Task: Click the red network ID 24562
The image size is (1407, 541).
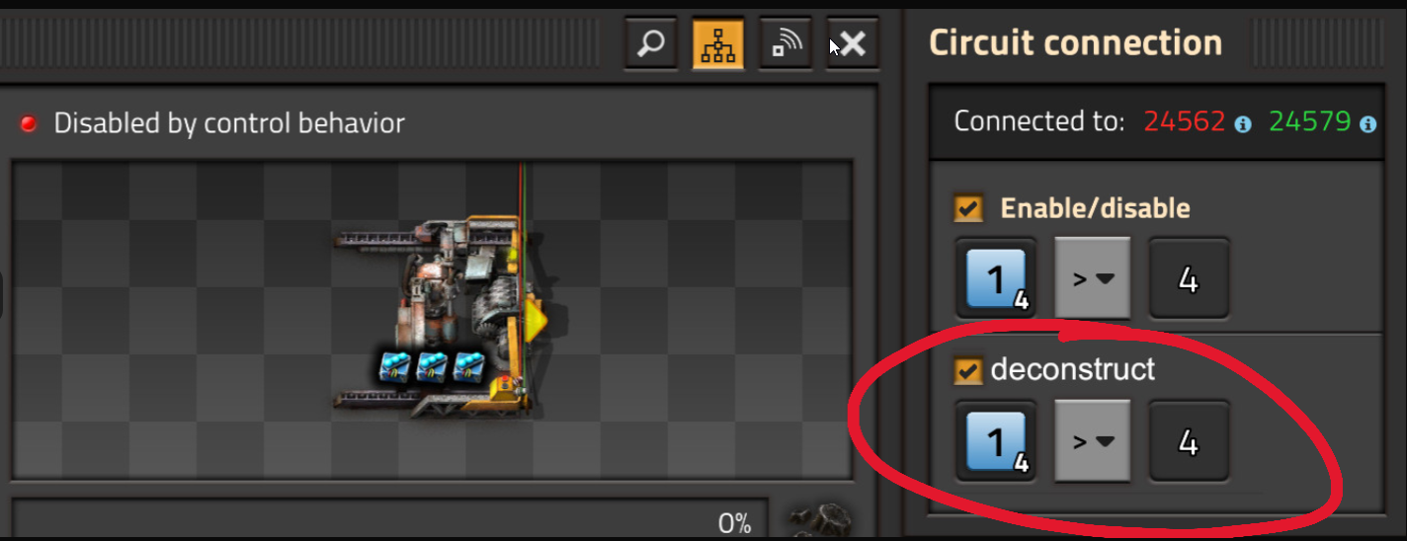Action: click(1184, 122)
